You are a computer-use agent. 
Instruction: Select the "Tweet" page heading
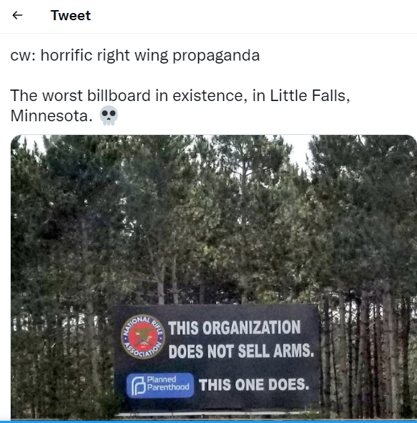pyautogui.click(x=71, y=15)
